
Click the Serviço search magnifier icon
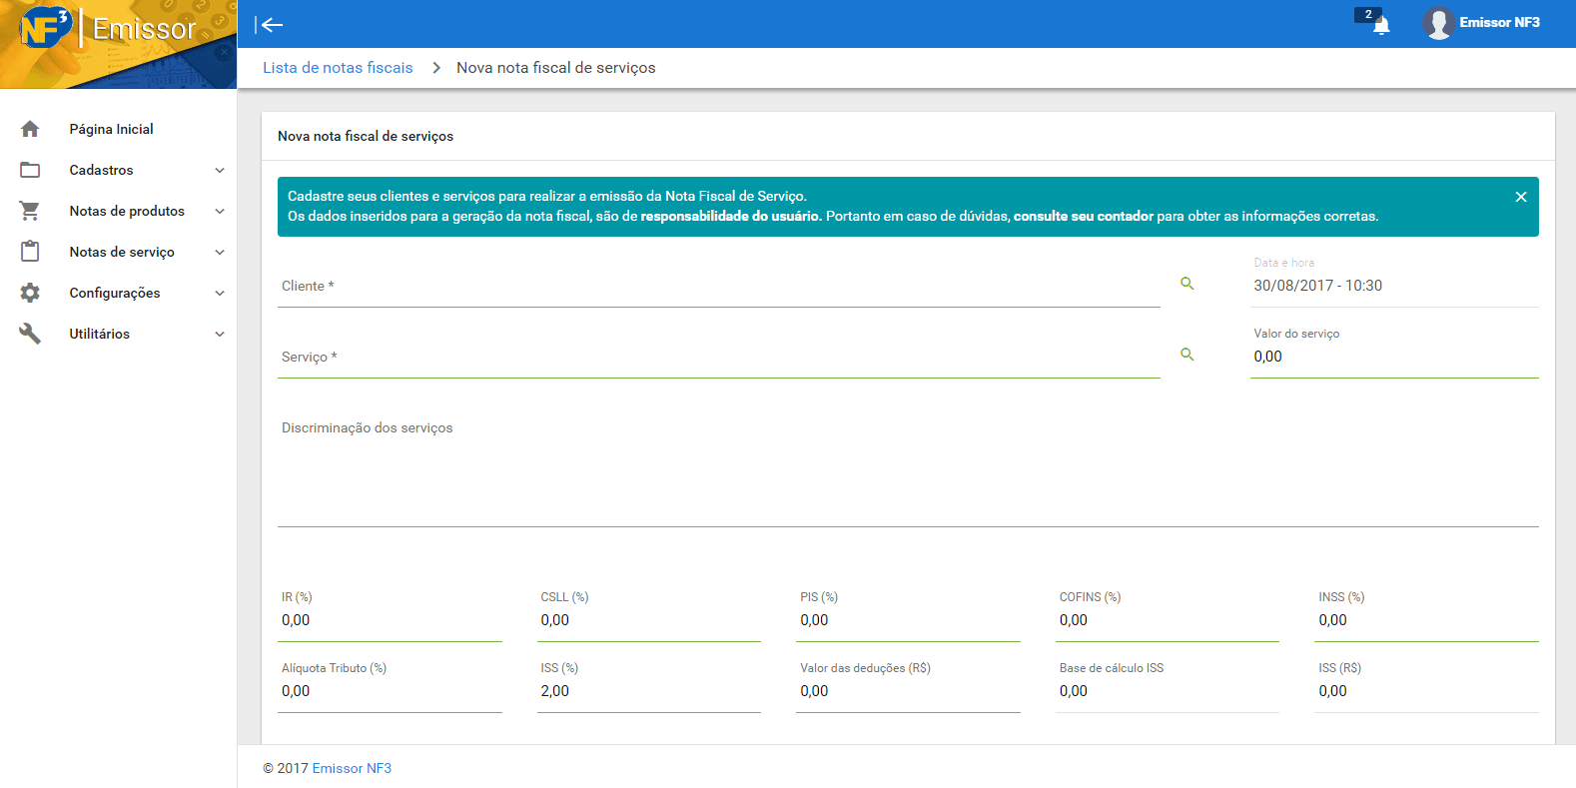[1186, 355]
